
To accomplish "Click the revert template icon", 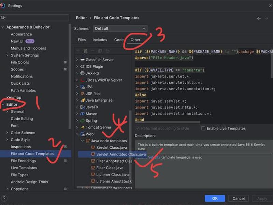I will point(107,51).
